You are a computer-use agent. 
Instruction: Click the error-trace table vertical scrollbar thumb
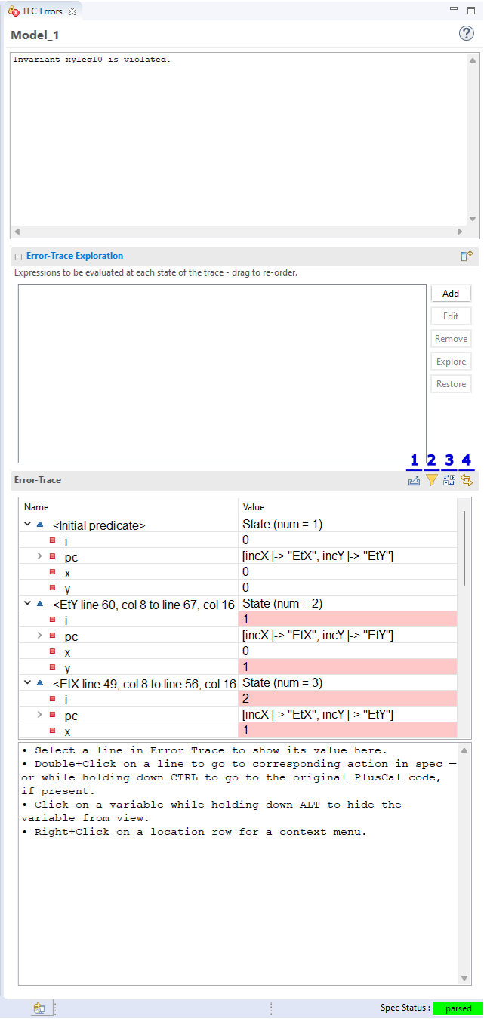(x=464, y=548)
